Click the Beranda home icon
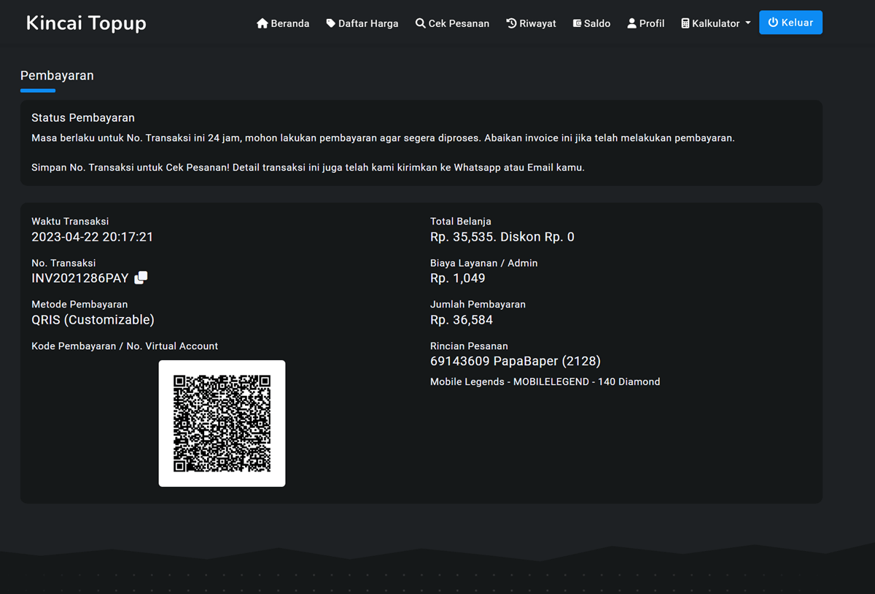This screenshot has width=875, height=594. coord(262,23)
